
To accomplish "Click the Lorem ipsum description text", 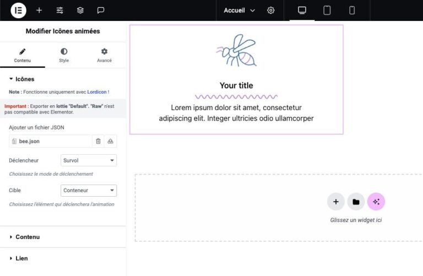I will tap(236, 113).
